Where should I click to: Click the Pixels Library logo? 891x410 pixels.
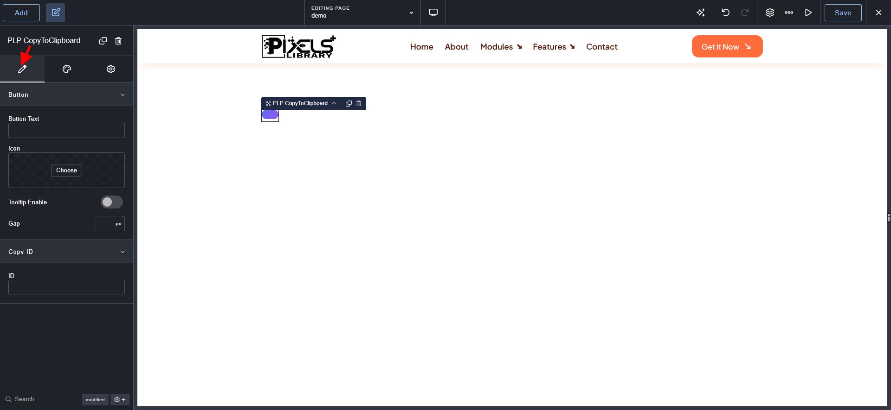[298, 46]
